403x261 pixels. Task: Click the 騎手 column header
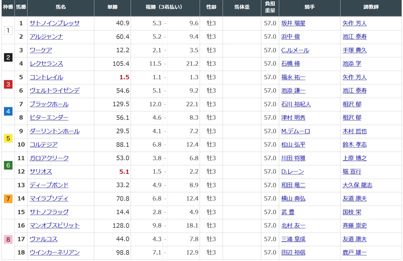pyautogui.click(x=309, y=7)
